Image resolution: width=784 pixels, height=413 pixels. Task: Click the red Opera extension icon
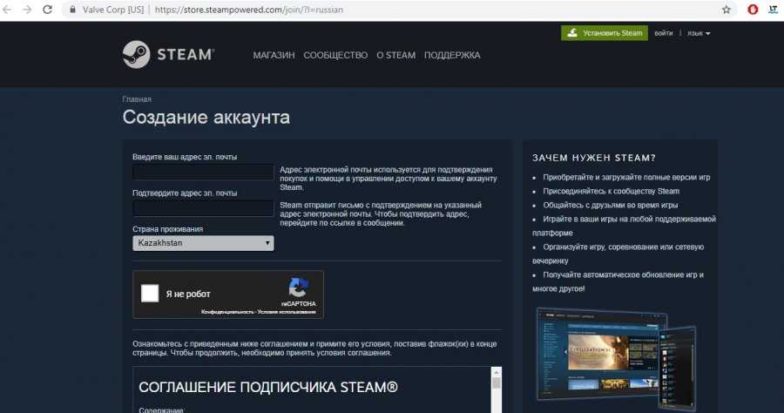tap(753, 10)
